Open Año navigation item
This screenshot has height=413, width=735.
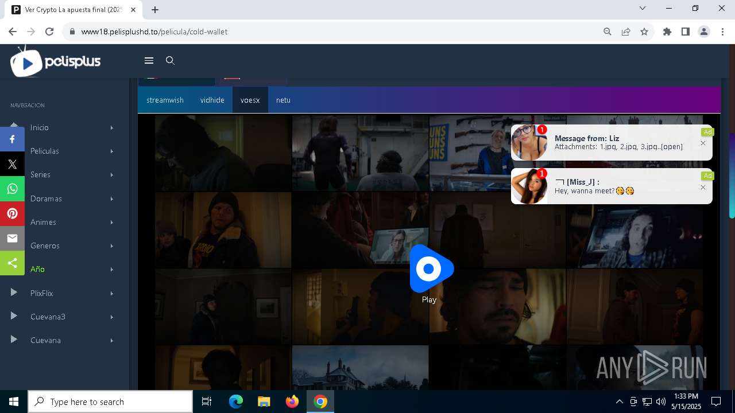click(x=37, y=269)
